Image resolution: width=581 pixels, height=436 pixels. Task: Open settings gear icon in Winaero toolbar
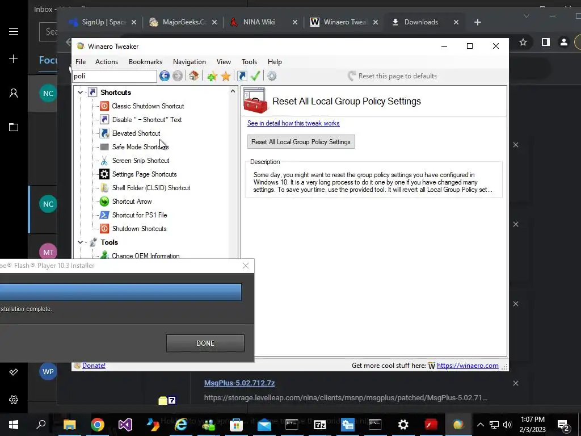pyautogui.click(x=272, y=76)
